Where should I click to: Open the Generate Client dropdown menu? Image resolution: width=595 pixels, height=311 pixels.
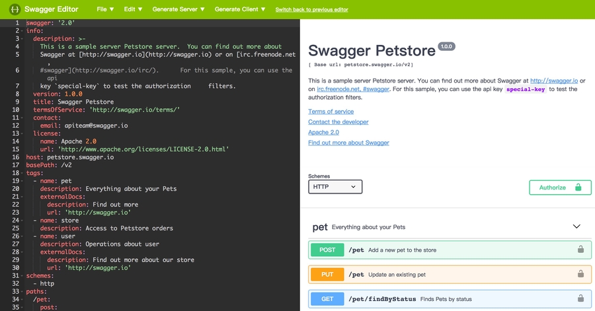click(x=240, y=10)
